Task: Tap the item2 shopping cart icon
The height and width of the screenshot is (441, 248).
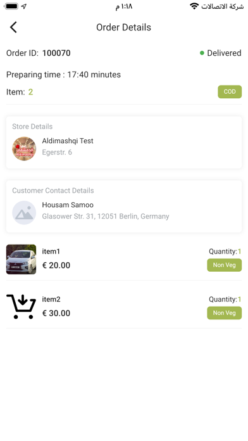Action: (x=21, y=307)
